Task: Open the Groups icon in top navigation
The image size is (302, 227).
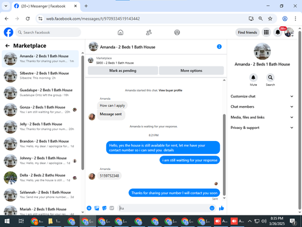Action: [x=177, y=32]
